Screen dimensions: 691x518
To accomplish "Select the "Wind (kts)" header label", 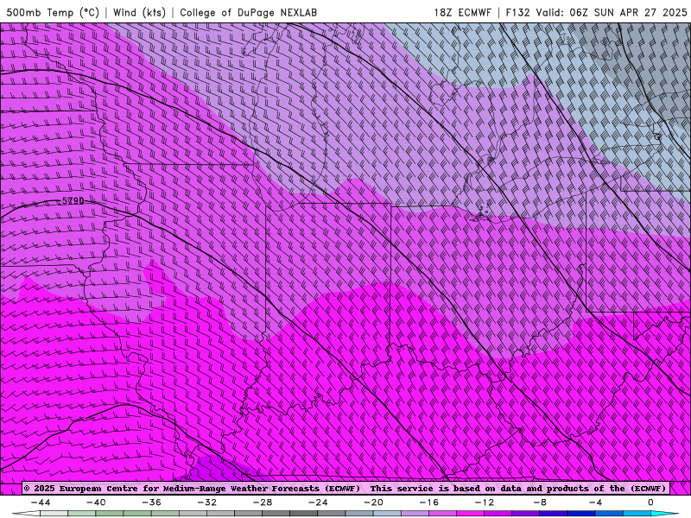I will coord(139,12).
